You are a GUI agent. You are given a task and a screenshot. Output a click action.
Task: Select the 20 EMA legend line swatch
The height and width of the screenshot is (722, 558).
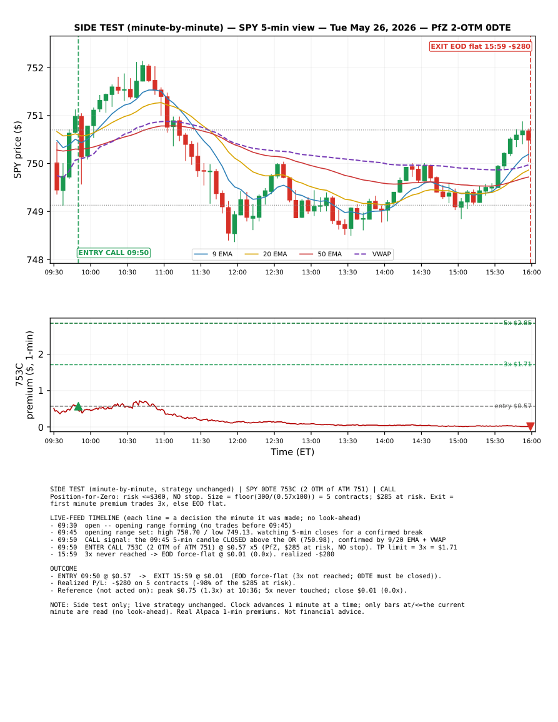[x=252, y=254]
